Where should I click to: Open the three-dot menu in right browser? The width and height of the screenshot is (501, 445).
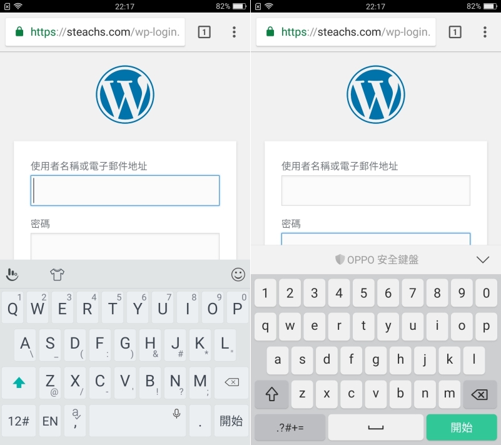[485, 32]
